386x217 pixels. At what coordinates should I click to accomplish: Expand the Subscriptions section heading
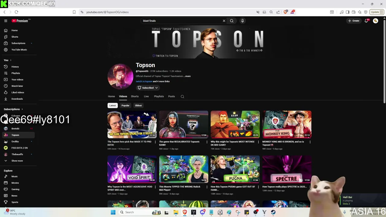coord(13,109)
